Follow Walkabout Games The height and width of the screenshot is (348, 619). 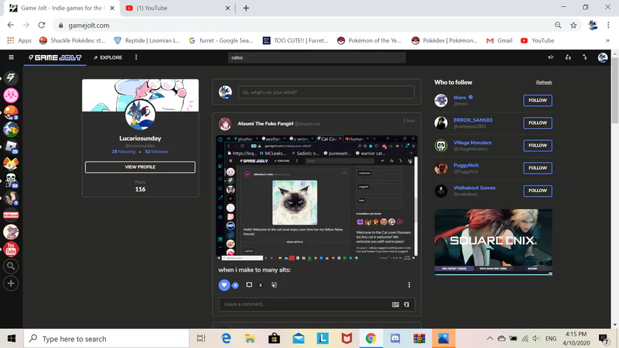pos(538,191)
